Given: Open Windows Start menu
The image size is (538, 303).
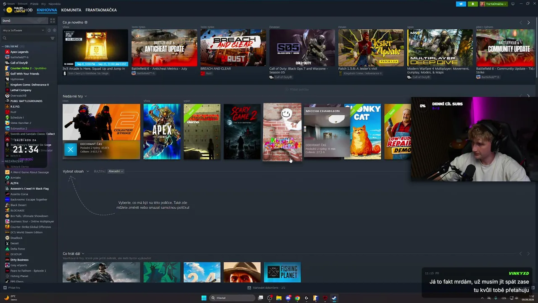Looking at the screenshot, I should click(204, 298).
